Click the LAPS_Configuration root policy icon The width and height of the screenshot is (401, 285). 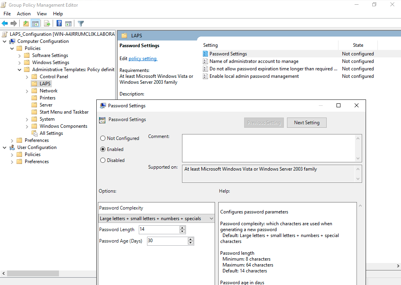[x=5, y=34]
